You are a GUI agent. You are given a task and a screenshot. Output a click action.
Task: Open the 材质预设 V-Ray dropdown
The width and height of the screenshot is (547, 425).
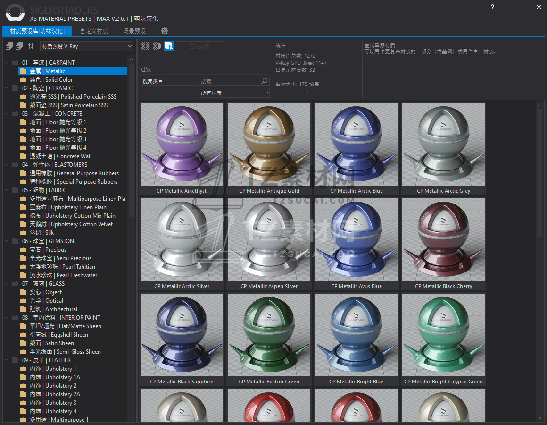click(87, 46)
